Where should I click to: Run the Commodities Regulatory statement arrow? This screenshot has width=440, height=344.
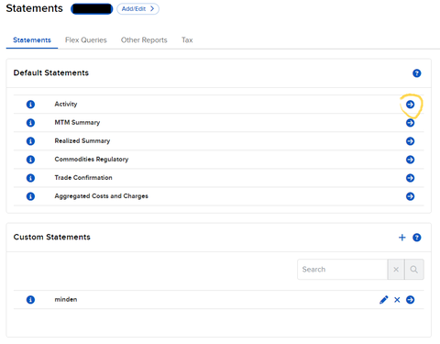(410, 160)
